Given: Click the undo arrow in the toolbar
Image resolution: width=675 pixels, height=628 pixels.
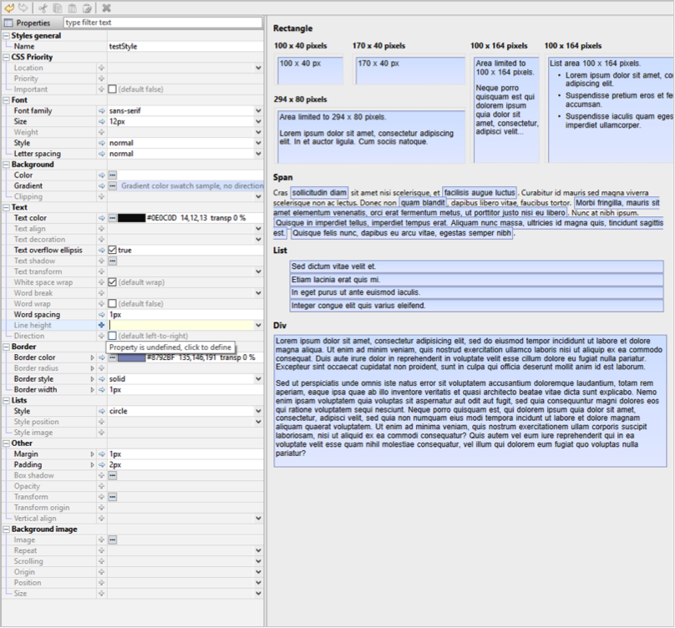Looking at the screenshot, I should (x=9, y=8).
